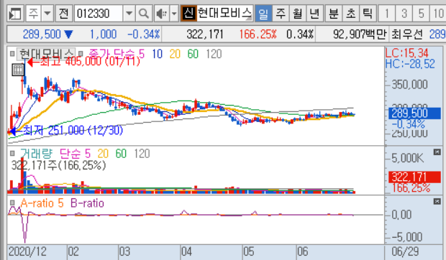446x260 pixels.
Task: Click the grid table icon on chart
Action: pyautogui.click(x=18, y=70)
